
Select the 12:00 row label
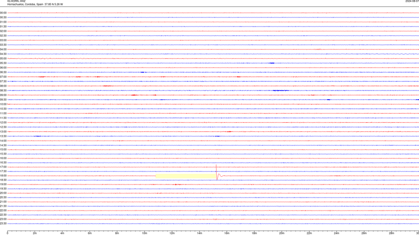(3, 123)
